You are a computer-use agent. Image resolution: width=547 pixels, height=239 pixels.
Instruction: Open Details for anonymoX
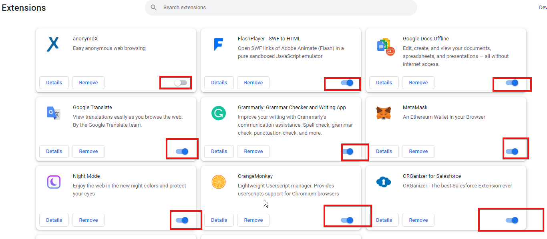pos(54,83)
